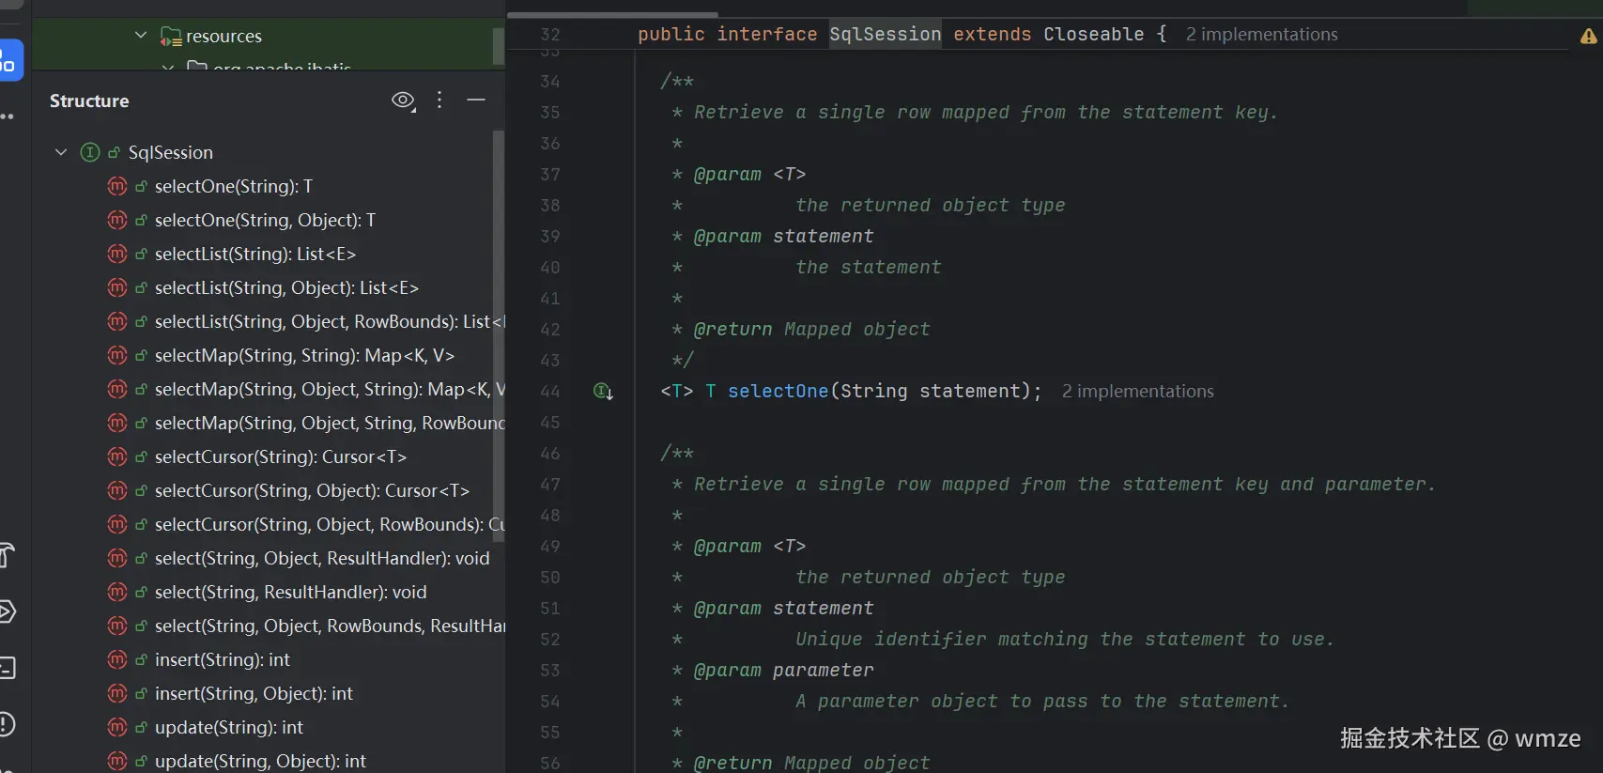This screenshot has width=1603, height=773.
Task: Select selectCursor(String): Cursor<T> in Structure
Action: click(x=280, y=456)
